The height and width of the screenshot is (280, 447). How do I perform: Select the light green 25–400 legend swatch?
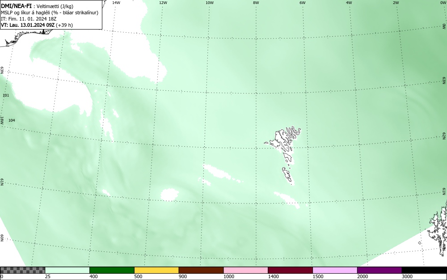pos(67,270)
